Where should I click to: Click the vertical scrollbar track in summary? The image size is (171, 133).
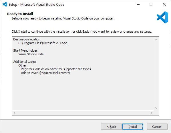[x=156, y=74]
